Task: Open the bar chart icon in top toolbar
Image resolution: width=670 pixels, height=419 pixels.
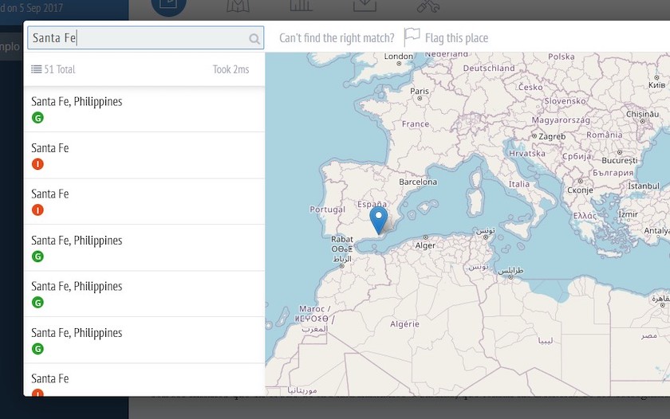Action: [301, 6]
